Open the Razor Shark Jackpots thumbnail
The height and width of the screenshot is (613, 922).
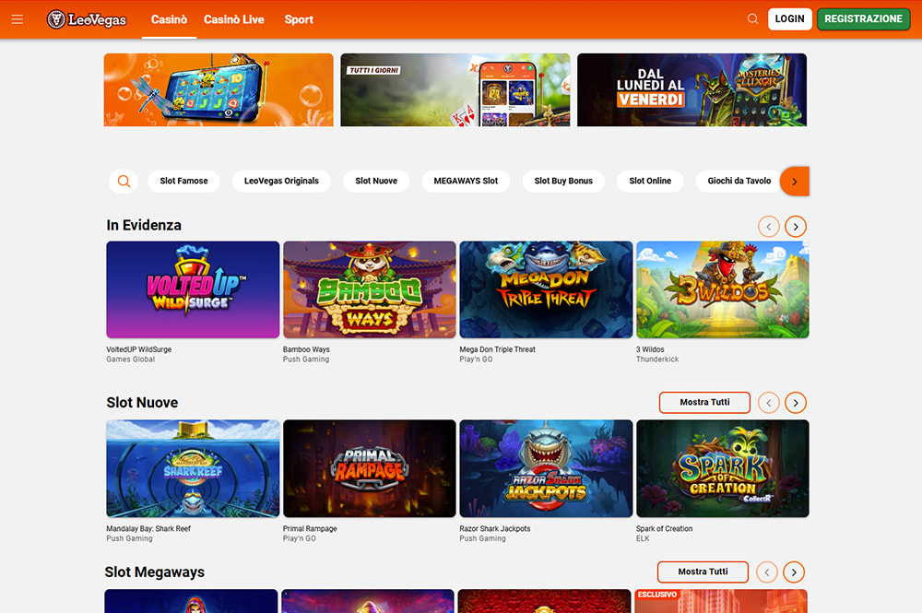tap(546, 468)
